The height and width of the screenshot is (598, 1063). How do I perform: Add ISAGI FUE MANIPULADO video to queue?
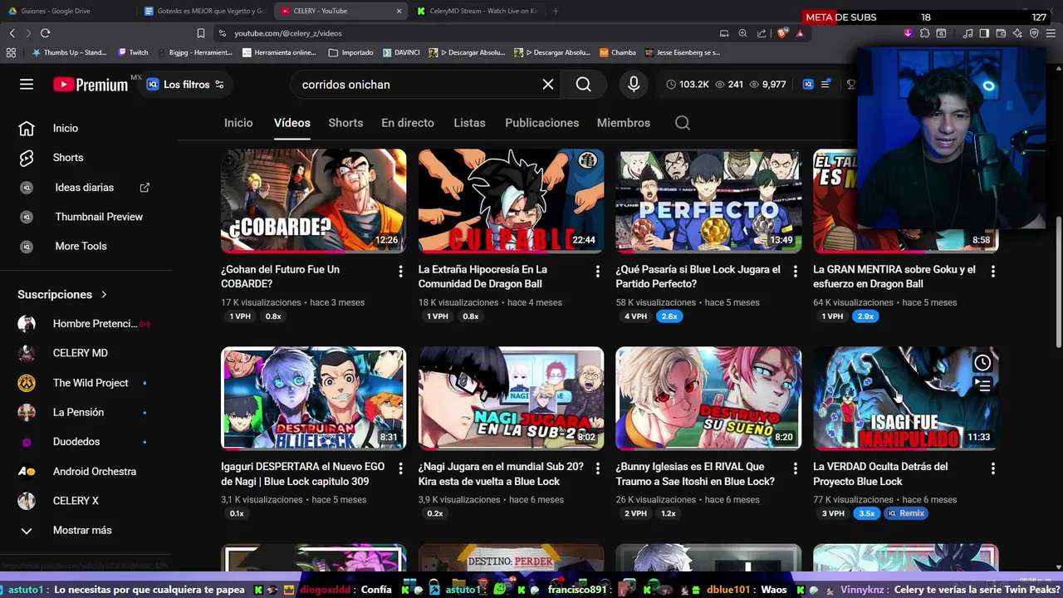[982, 385]
